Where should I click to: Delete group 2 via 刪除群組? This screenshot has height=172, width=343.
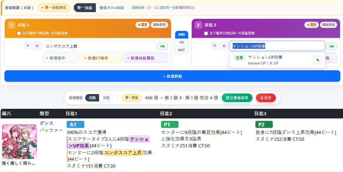click(329, 25)
